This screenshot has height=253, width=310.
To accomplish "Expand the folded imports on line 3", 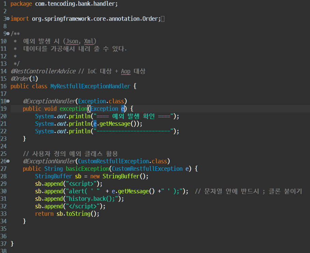I will pos(8,18).
